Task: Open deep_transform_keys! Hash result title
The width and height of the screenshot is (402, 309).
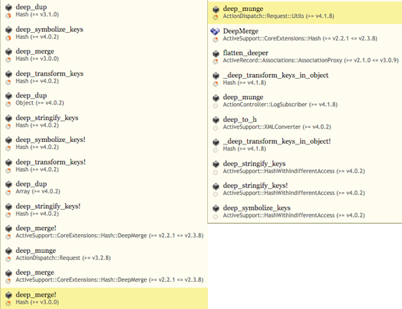Action: point(51,162)
